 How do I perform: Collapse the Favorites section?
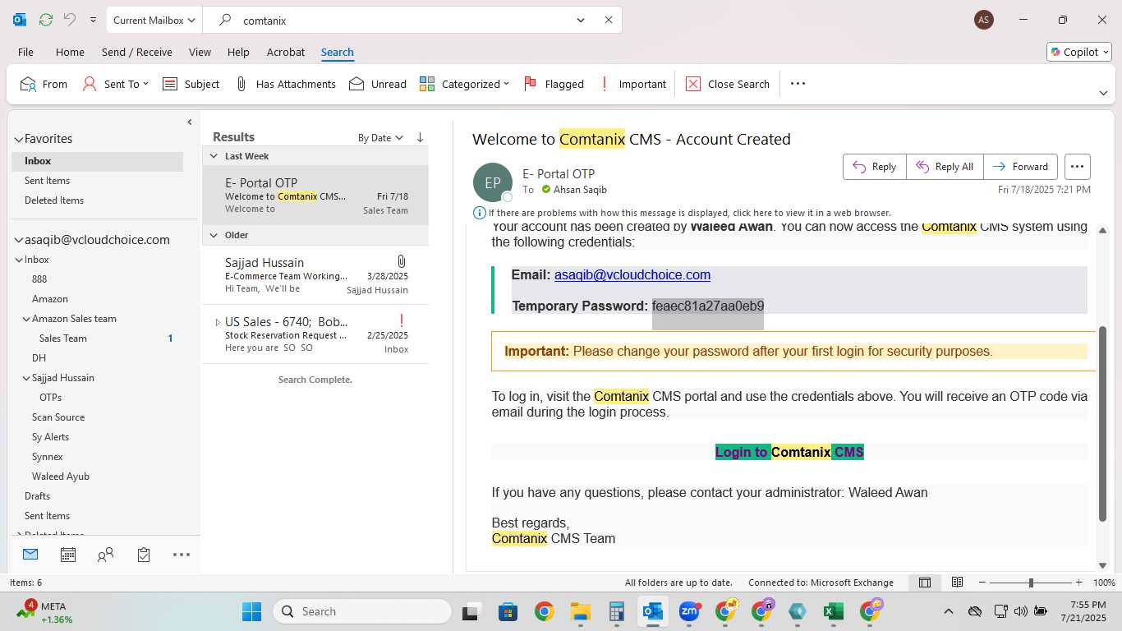[18, 139]
